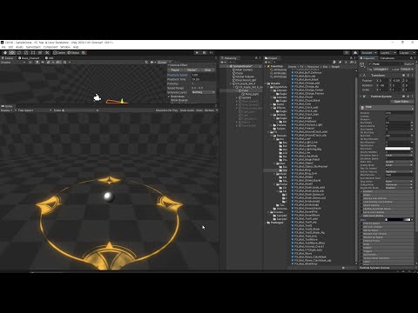
Task: Open the Tag dropdown in Inspector
Action: pos(381,69)
